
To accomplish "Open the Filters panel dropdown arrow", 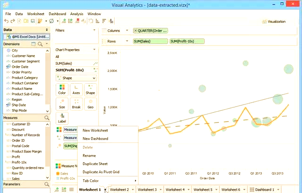I will coord(94,30).
